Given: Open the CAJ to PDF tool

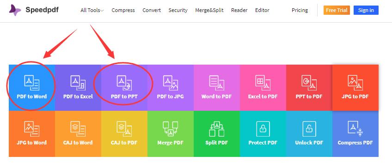Looking at the screenshot, I should [x=124, y=134].
